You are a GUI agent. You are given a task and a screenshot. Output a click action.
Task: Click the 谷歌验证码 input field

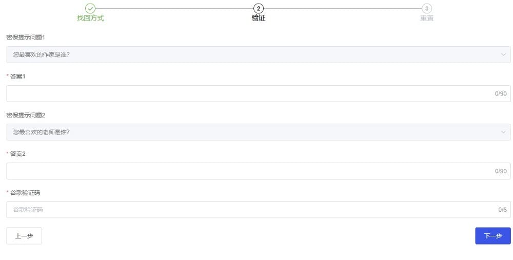(259, 210)
